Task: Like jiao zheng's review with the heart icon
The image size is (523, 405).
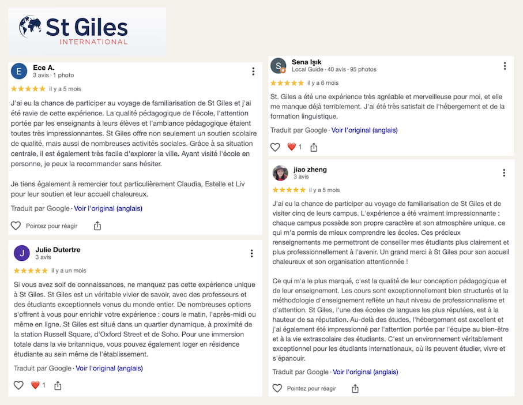Action: [x=277, y=388]
